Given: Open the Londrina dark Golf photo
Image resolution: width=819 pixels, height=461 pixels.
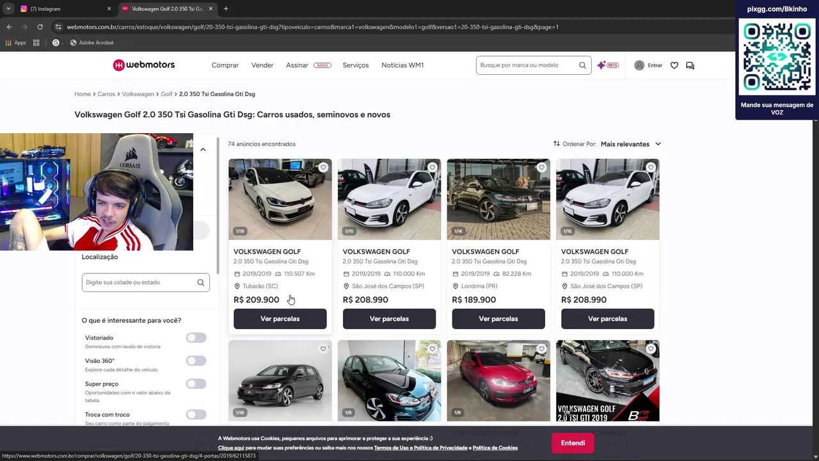Looking at the screenshot, I should [x=498, y=199].
